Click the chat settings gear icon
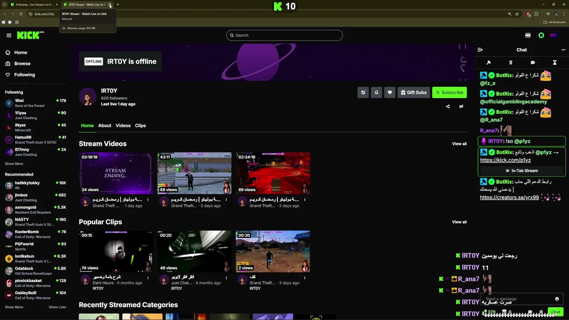This screenshot has width=569, height=320. (x=541, y=312)
